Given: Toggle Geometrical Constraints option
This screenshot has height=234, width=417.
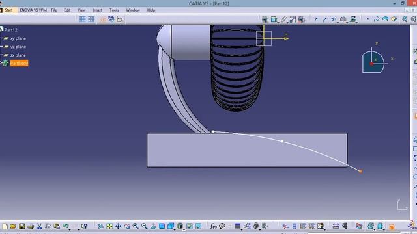Looking at the screenshot, I should [111, 19].
